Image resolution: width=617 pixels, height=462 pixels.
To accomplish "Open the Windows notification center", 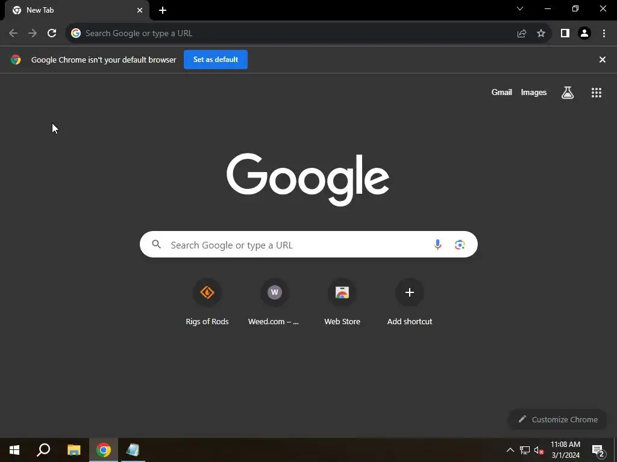I will 598,450.
